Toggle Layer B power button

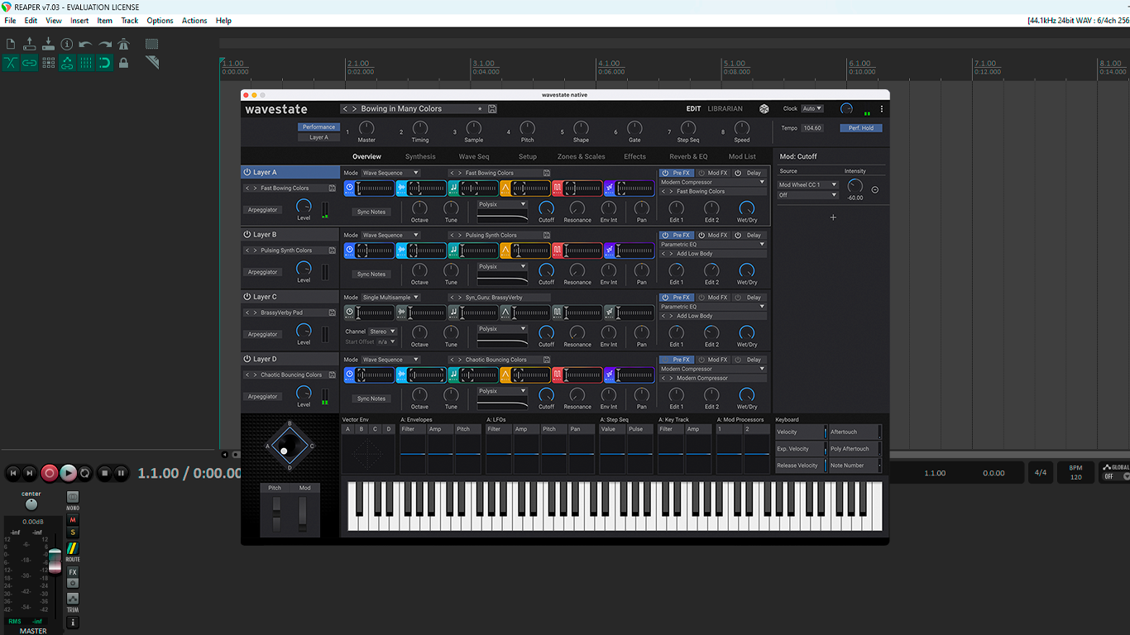pos(247,234)
